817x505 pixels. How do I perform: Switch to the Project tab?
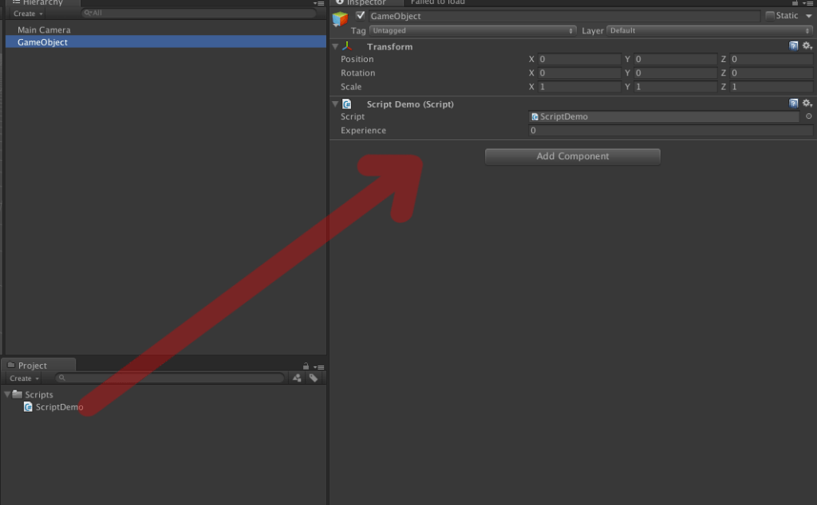39,365
